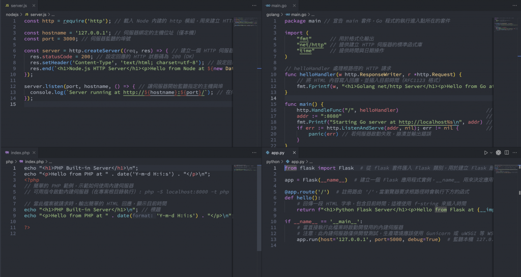Open the run options chevron next to play

(491, 153)
